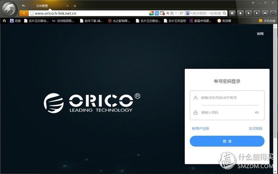Open the skin shirt icon in title bar
The height and width of the screenshot is (174, 278).
point(253,3)
